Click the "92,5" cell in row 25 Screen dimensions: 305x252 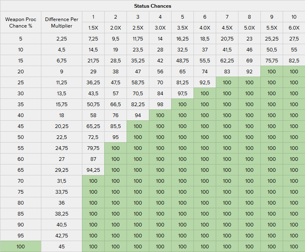point(205,83)
